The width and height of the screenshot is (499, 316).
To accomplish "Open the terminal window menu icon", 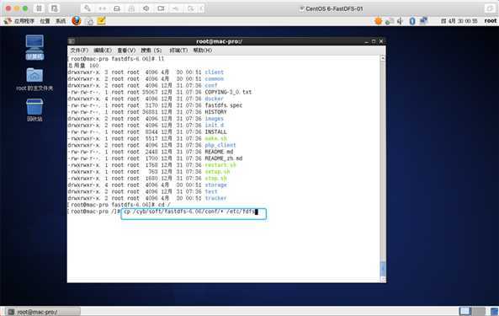I will pos(72,41).
